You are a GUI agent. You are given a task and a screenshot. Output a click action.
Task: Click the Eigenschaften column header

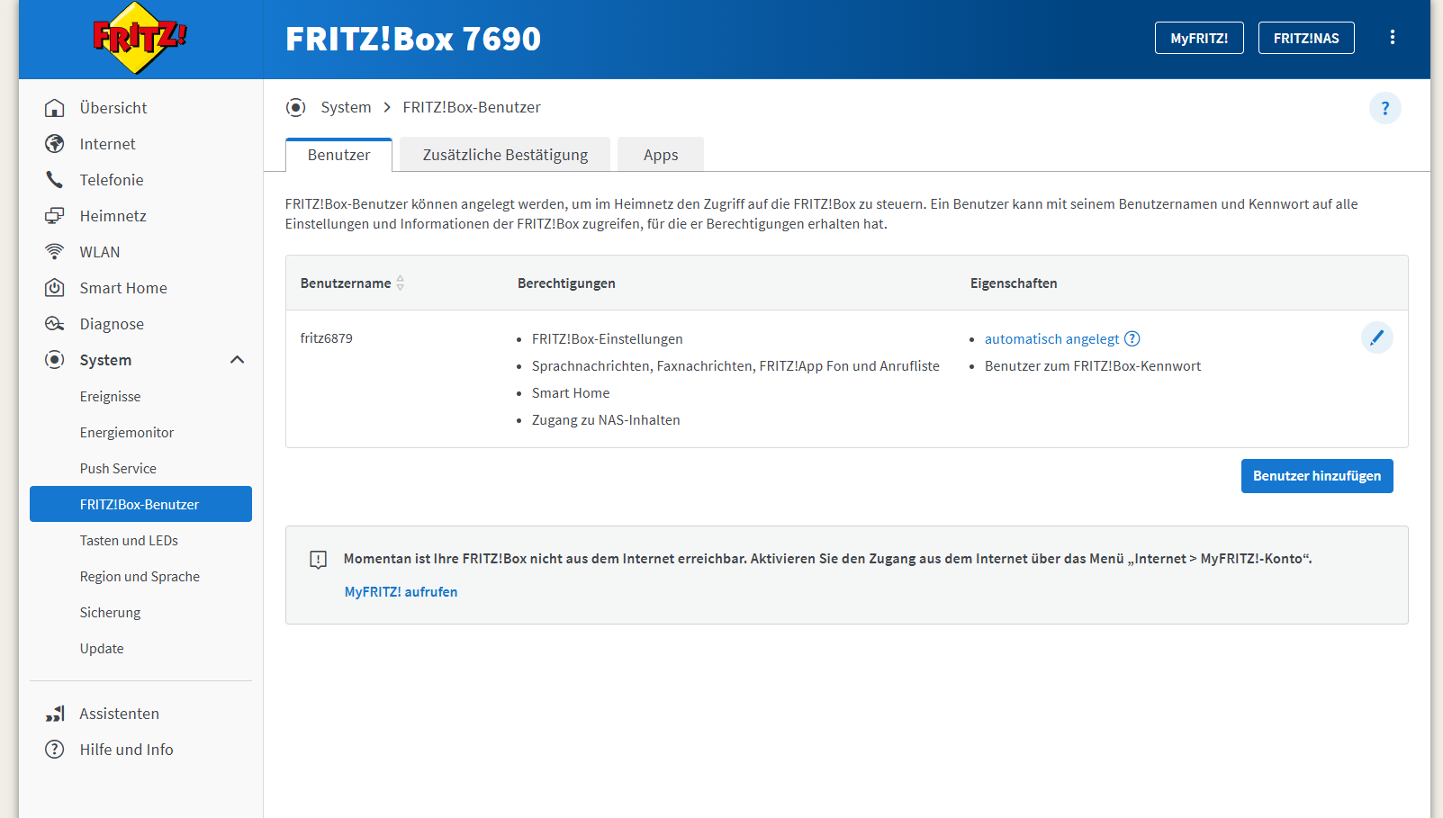pos(1014,283)
